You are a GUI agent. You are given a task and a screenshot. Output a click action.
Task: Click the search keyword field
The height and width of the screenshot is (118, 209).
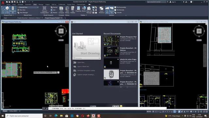click(156, 2)
